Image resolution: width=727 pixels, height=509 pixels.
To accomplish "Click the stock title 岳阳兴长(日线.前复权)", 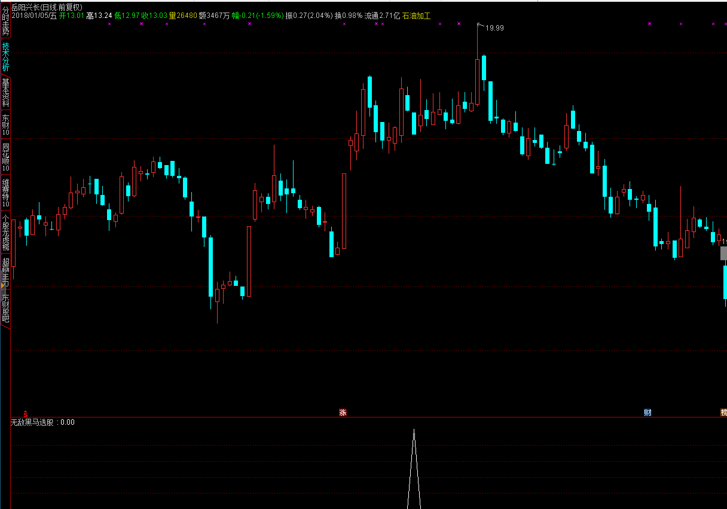I will tap(47, 7).
